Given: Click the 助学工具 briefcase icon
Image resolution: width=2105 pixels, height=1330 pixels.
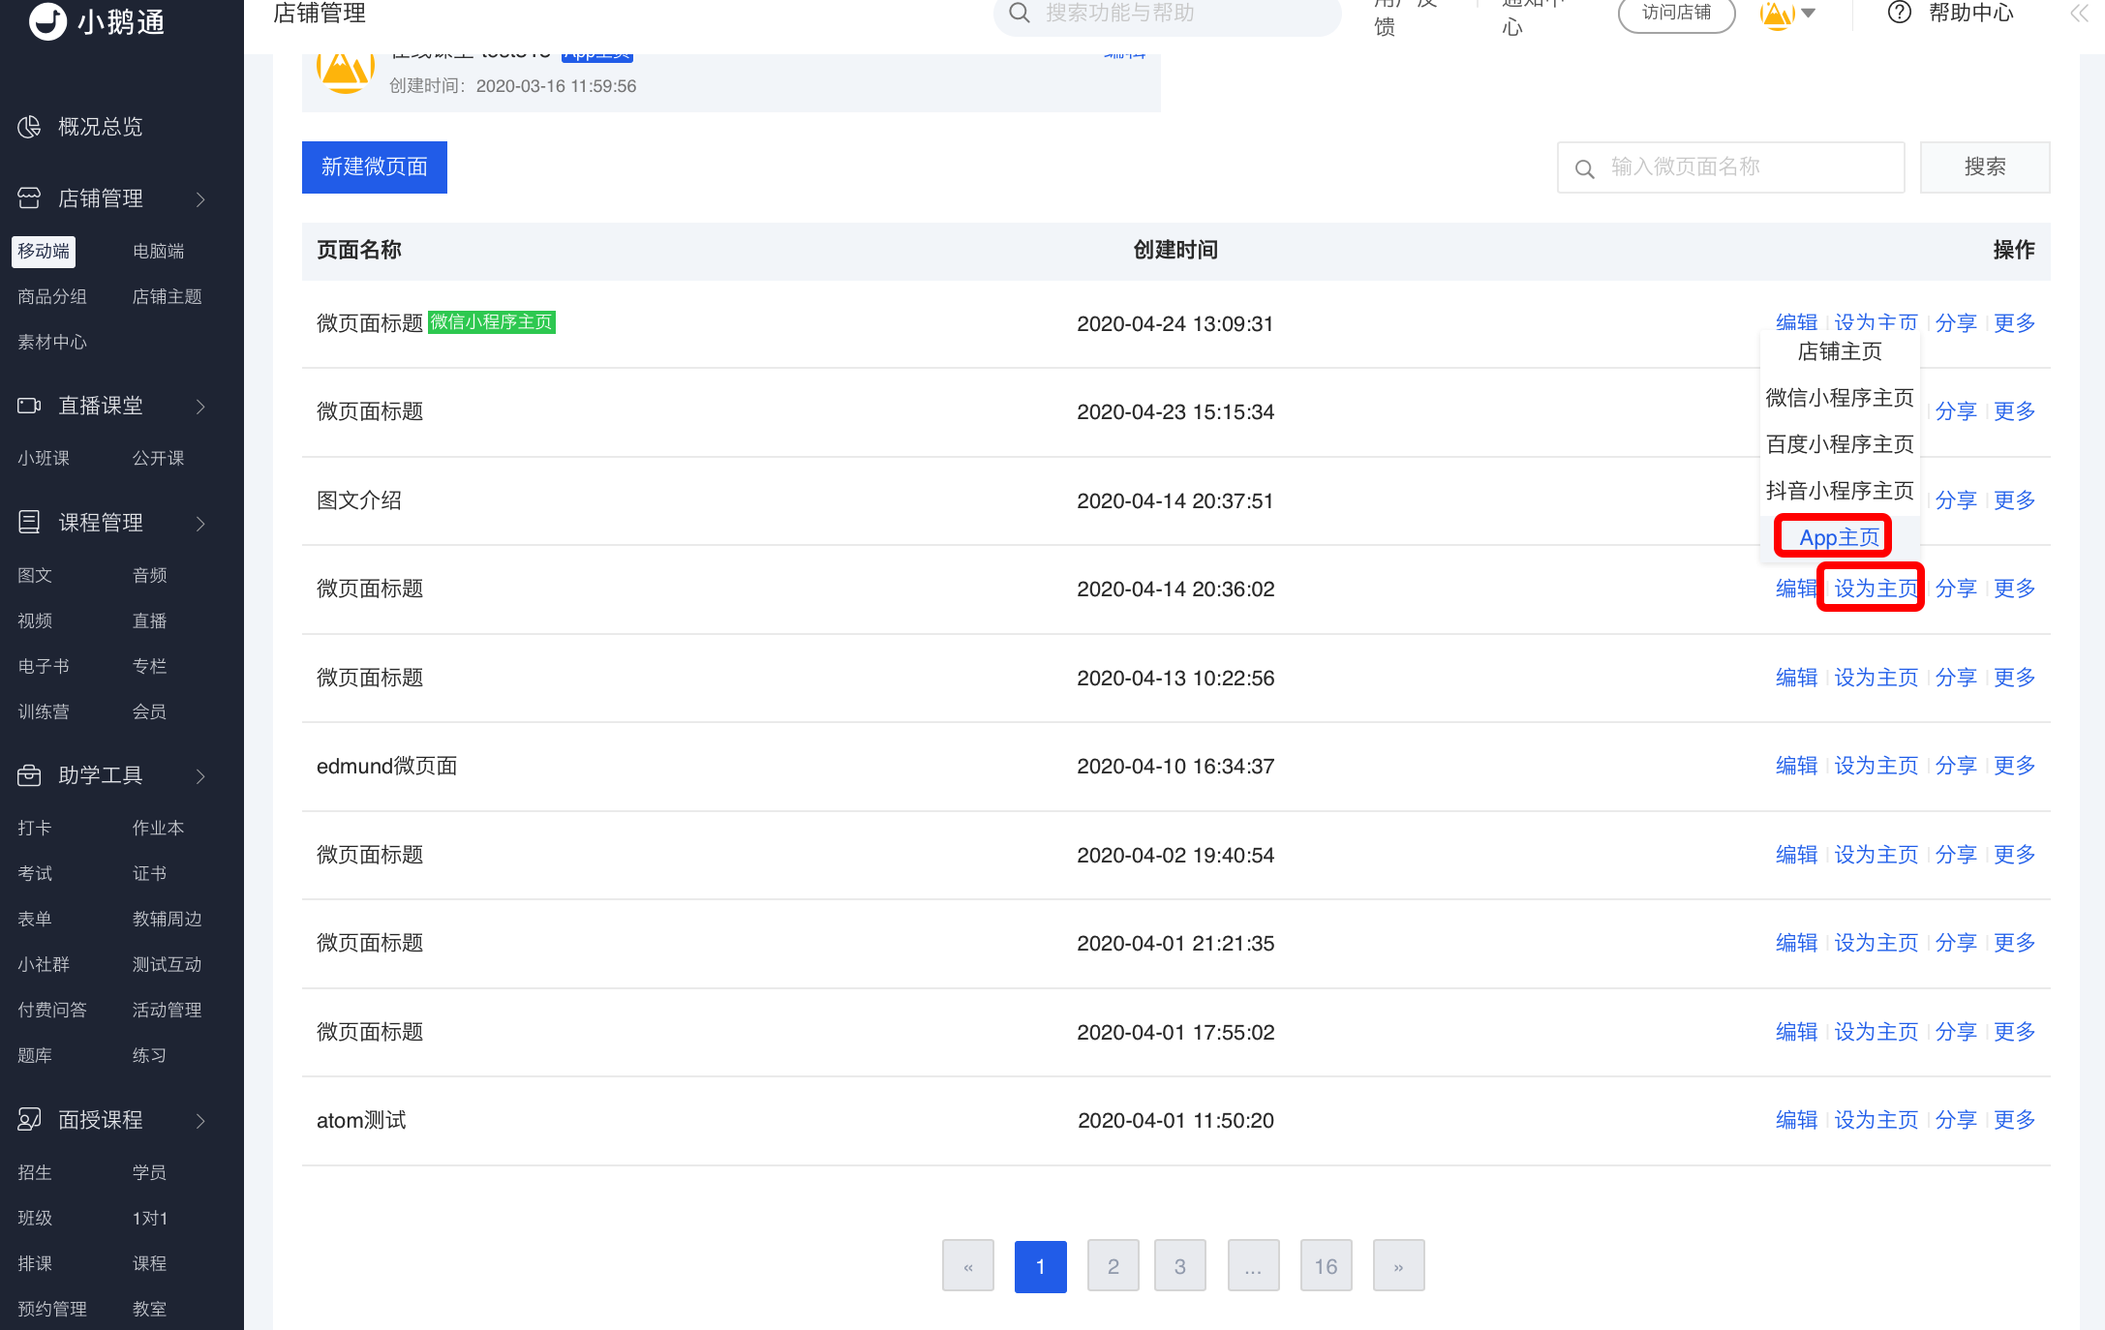Looking at the screenshot, I should [x=29, y=775].
